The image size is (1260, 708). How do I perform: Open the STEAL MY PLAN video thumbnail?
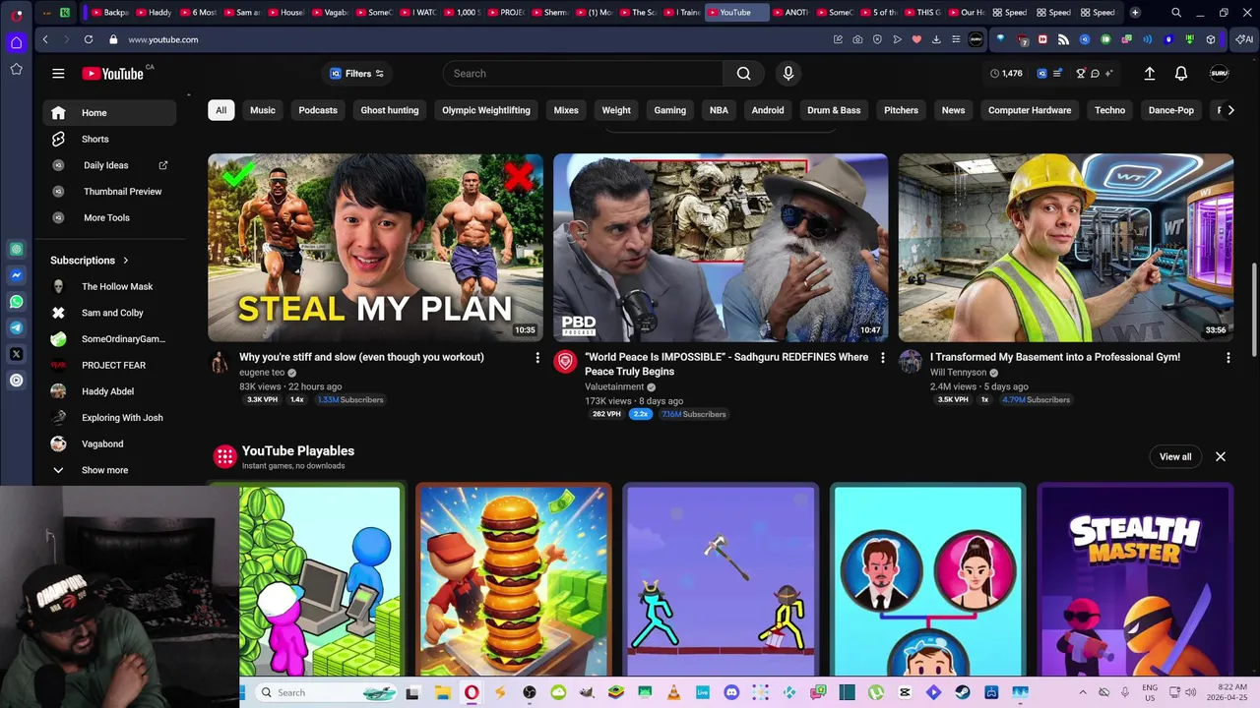coord(375,248)
